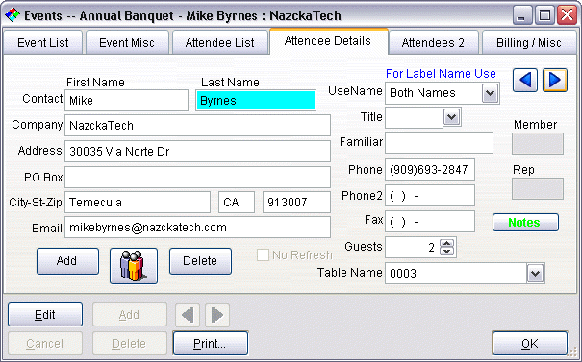Image resolution: width=582 pixels, height=362 pixels.
Task: Click the gray Rep box
Action: (x=538, y=188)
